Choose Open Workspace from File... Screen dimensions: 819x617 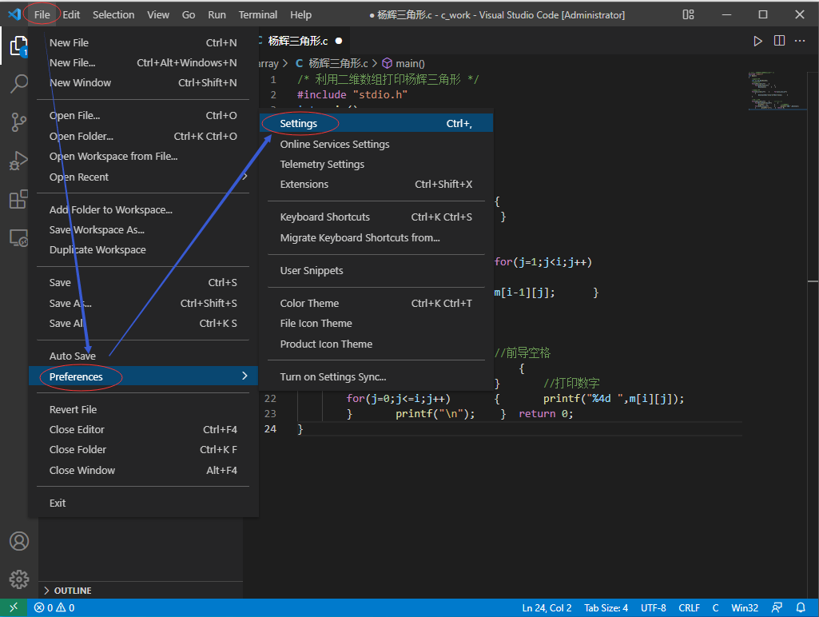pos(143,156)
